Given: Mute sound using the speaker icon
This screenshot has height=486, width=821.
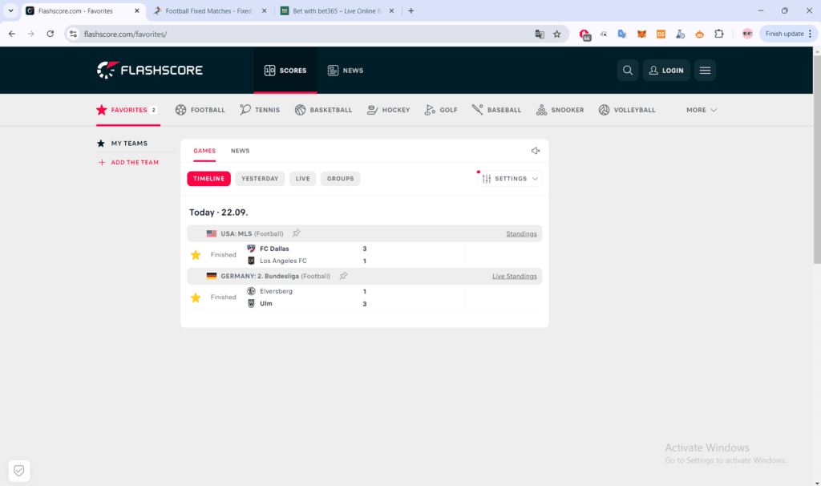Looking at the screenshot, I should coord(536,151).
